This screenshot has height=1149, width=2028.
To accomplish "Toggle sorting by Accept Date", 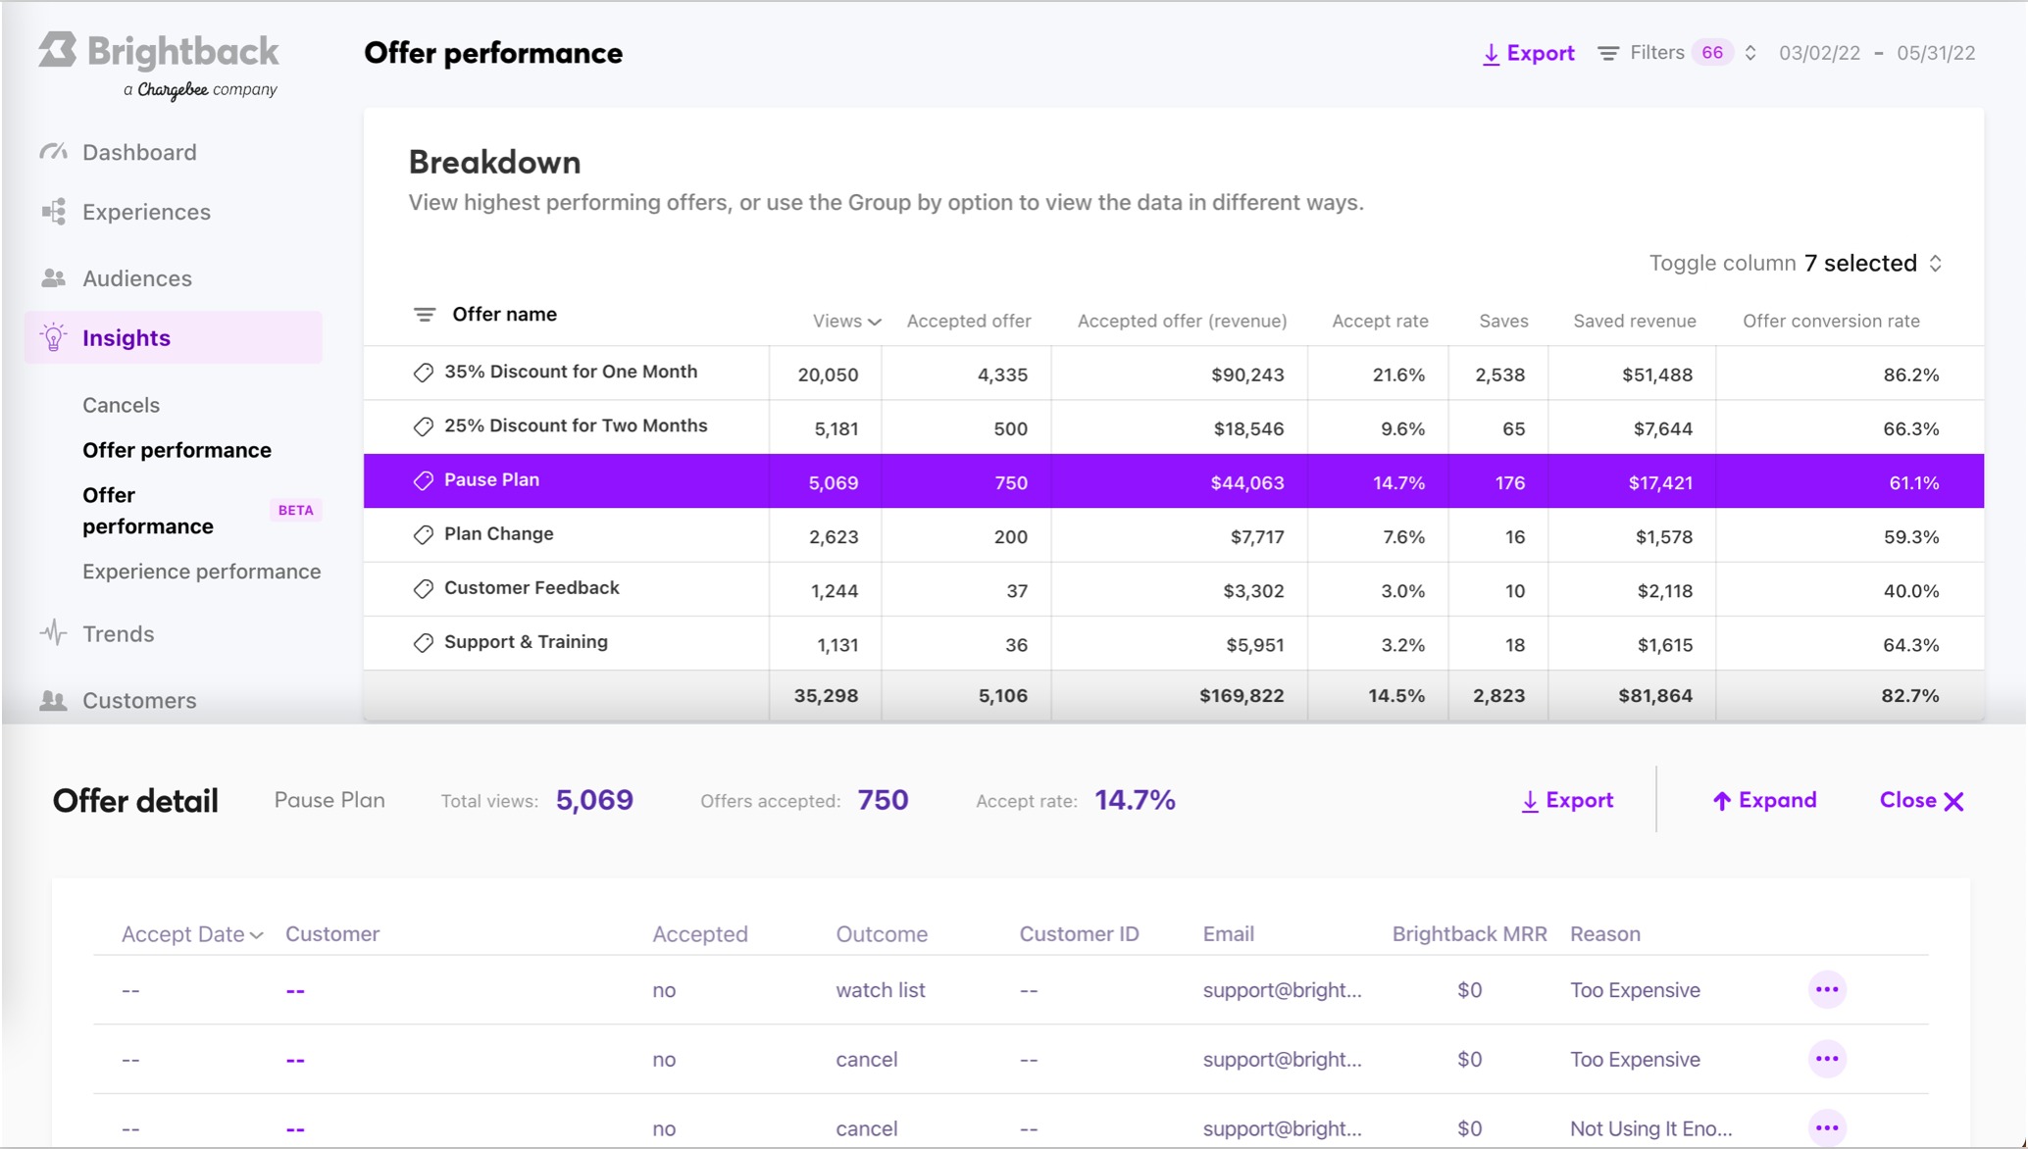I will (x=190, y=933).
